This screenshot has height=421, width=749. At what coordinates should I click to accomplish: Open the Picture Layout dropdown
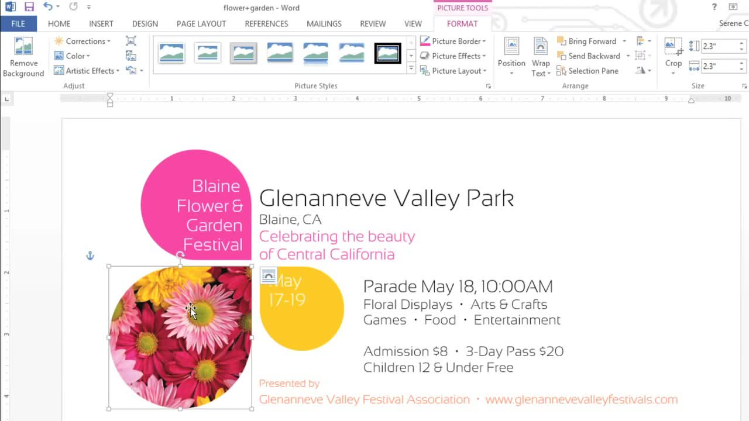pyautogui.click(x=453, y=71)
